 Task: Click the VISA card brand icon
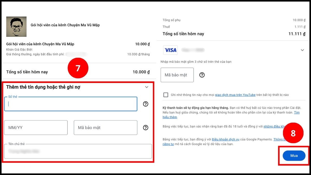coord(170,50)
